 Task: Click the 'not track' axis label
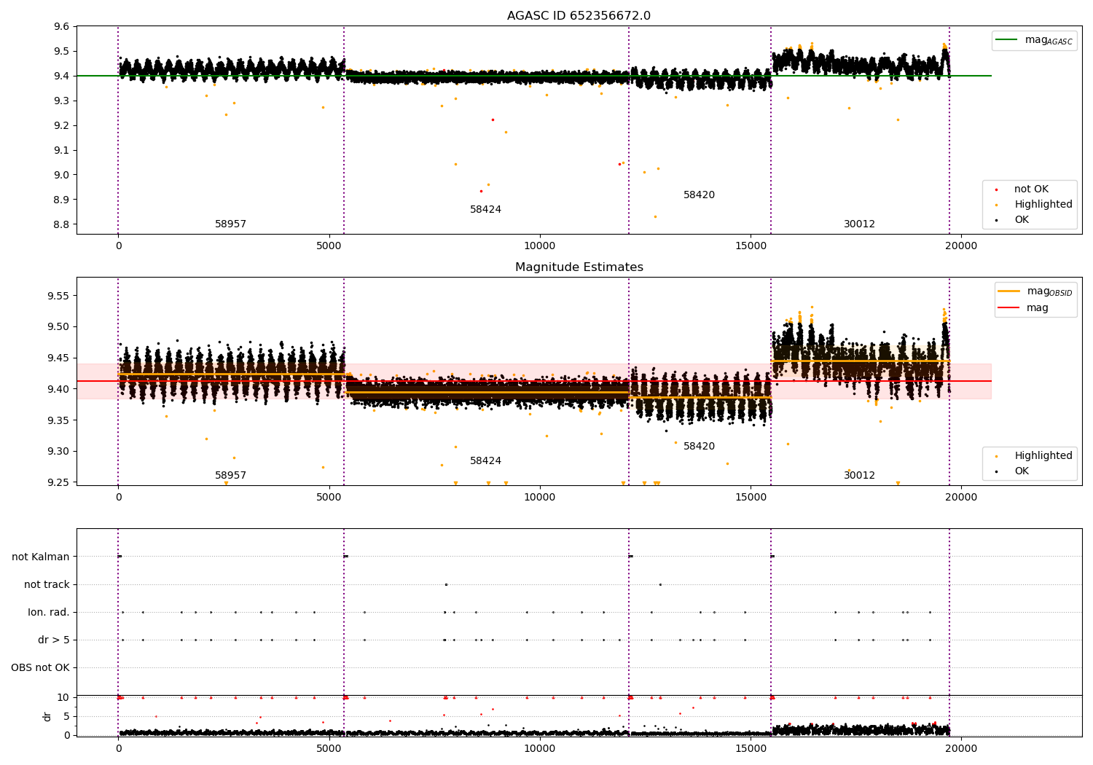[x=47, y=585]
